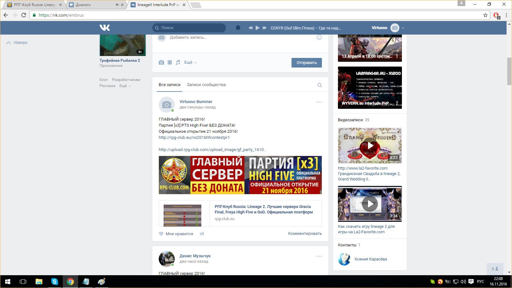Image resolution: width=512 pixels, height=288 pixels.
Task: Go back in browser history
Action: click(6, 15)
